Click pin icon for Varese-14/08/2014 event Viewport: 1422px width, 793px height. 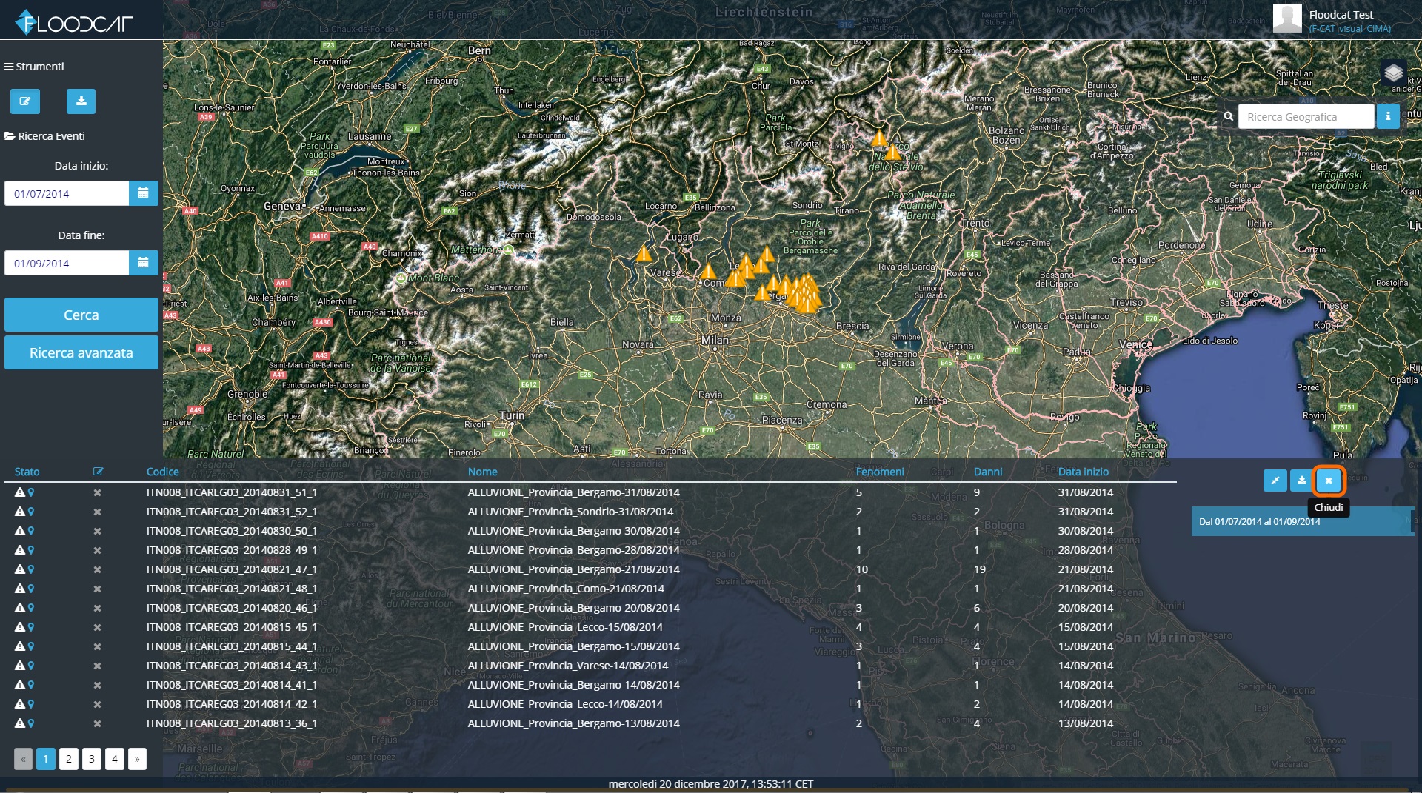tap(31, 666)
